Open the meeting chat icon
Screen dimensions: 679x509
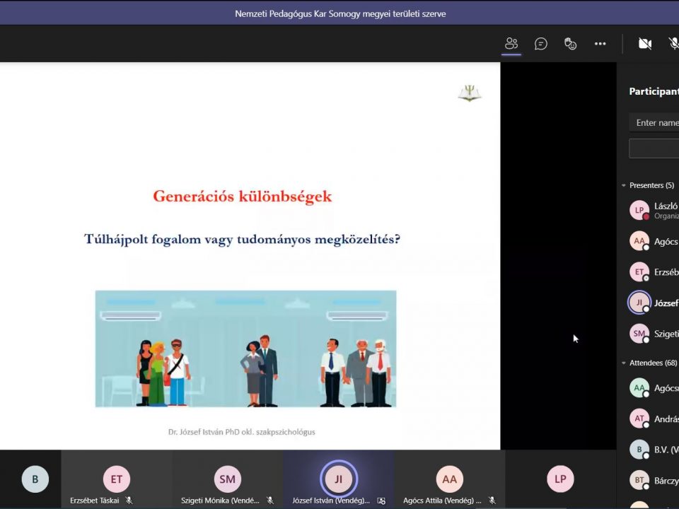tap(541, 44)
